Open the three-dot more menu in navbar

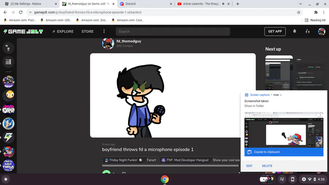click(104, 31)
